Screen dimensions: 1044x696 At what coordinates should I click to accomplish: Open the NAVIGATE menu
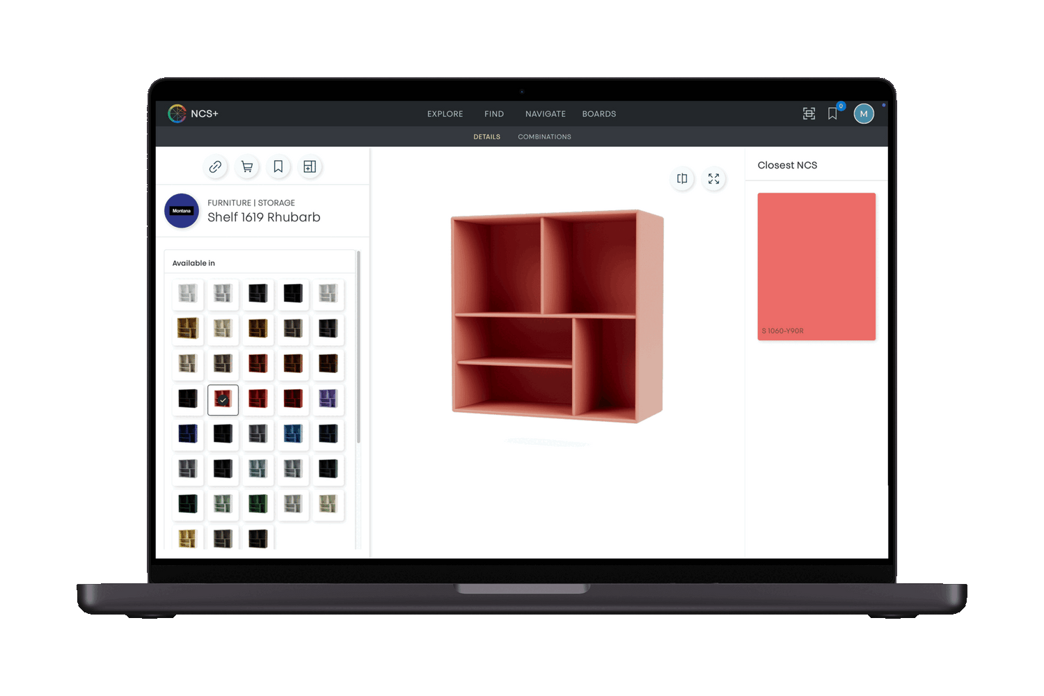tap(545, 114)
